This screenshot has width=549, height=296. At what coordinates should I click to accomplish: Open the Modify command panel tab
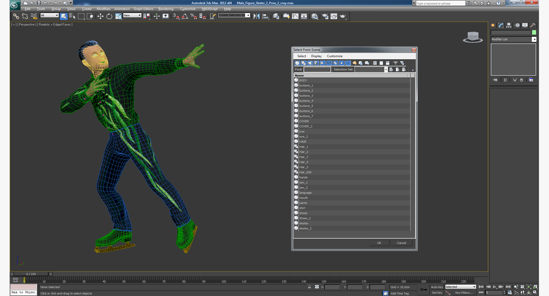(501, 25)
